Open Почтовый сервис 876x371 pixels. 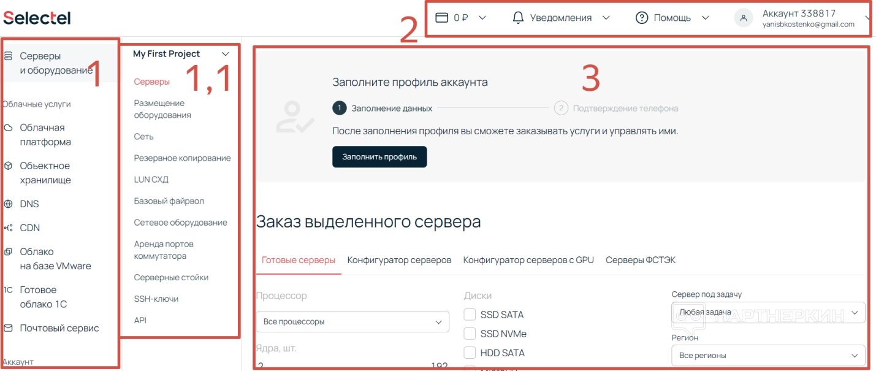pos(59,328)
